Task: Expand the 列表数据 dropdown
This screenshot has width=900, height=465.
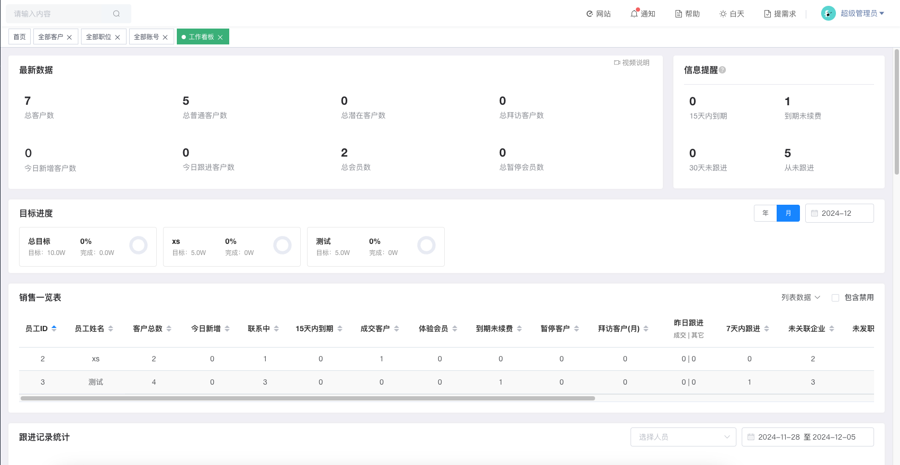Action: click(800, 297)
